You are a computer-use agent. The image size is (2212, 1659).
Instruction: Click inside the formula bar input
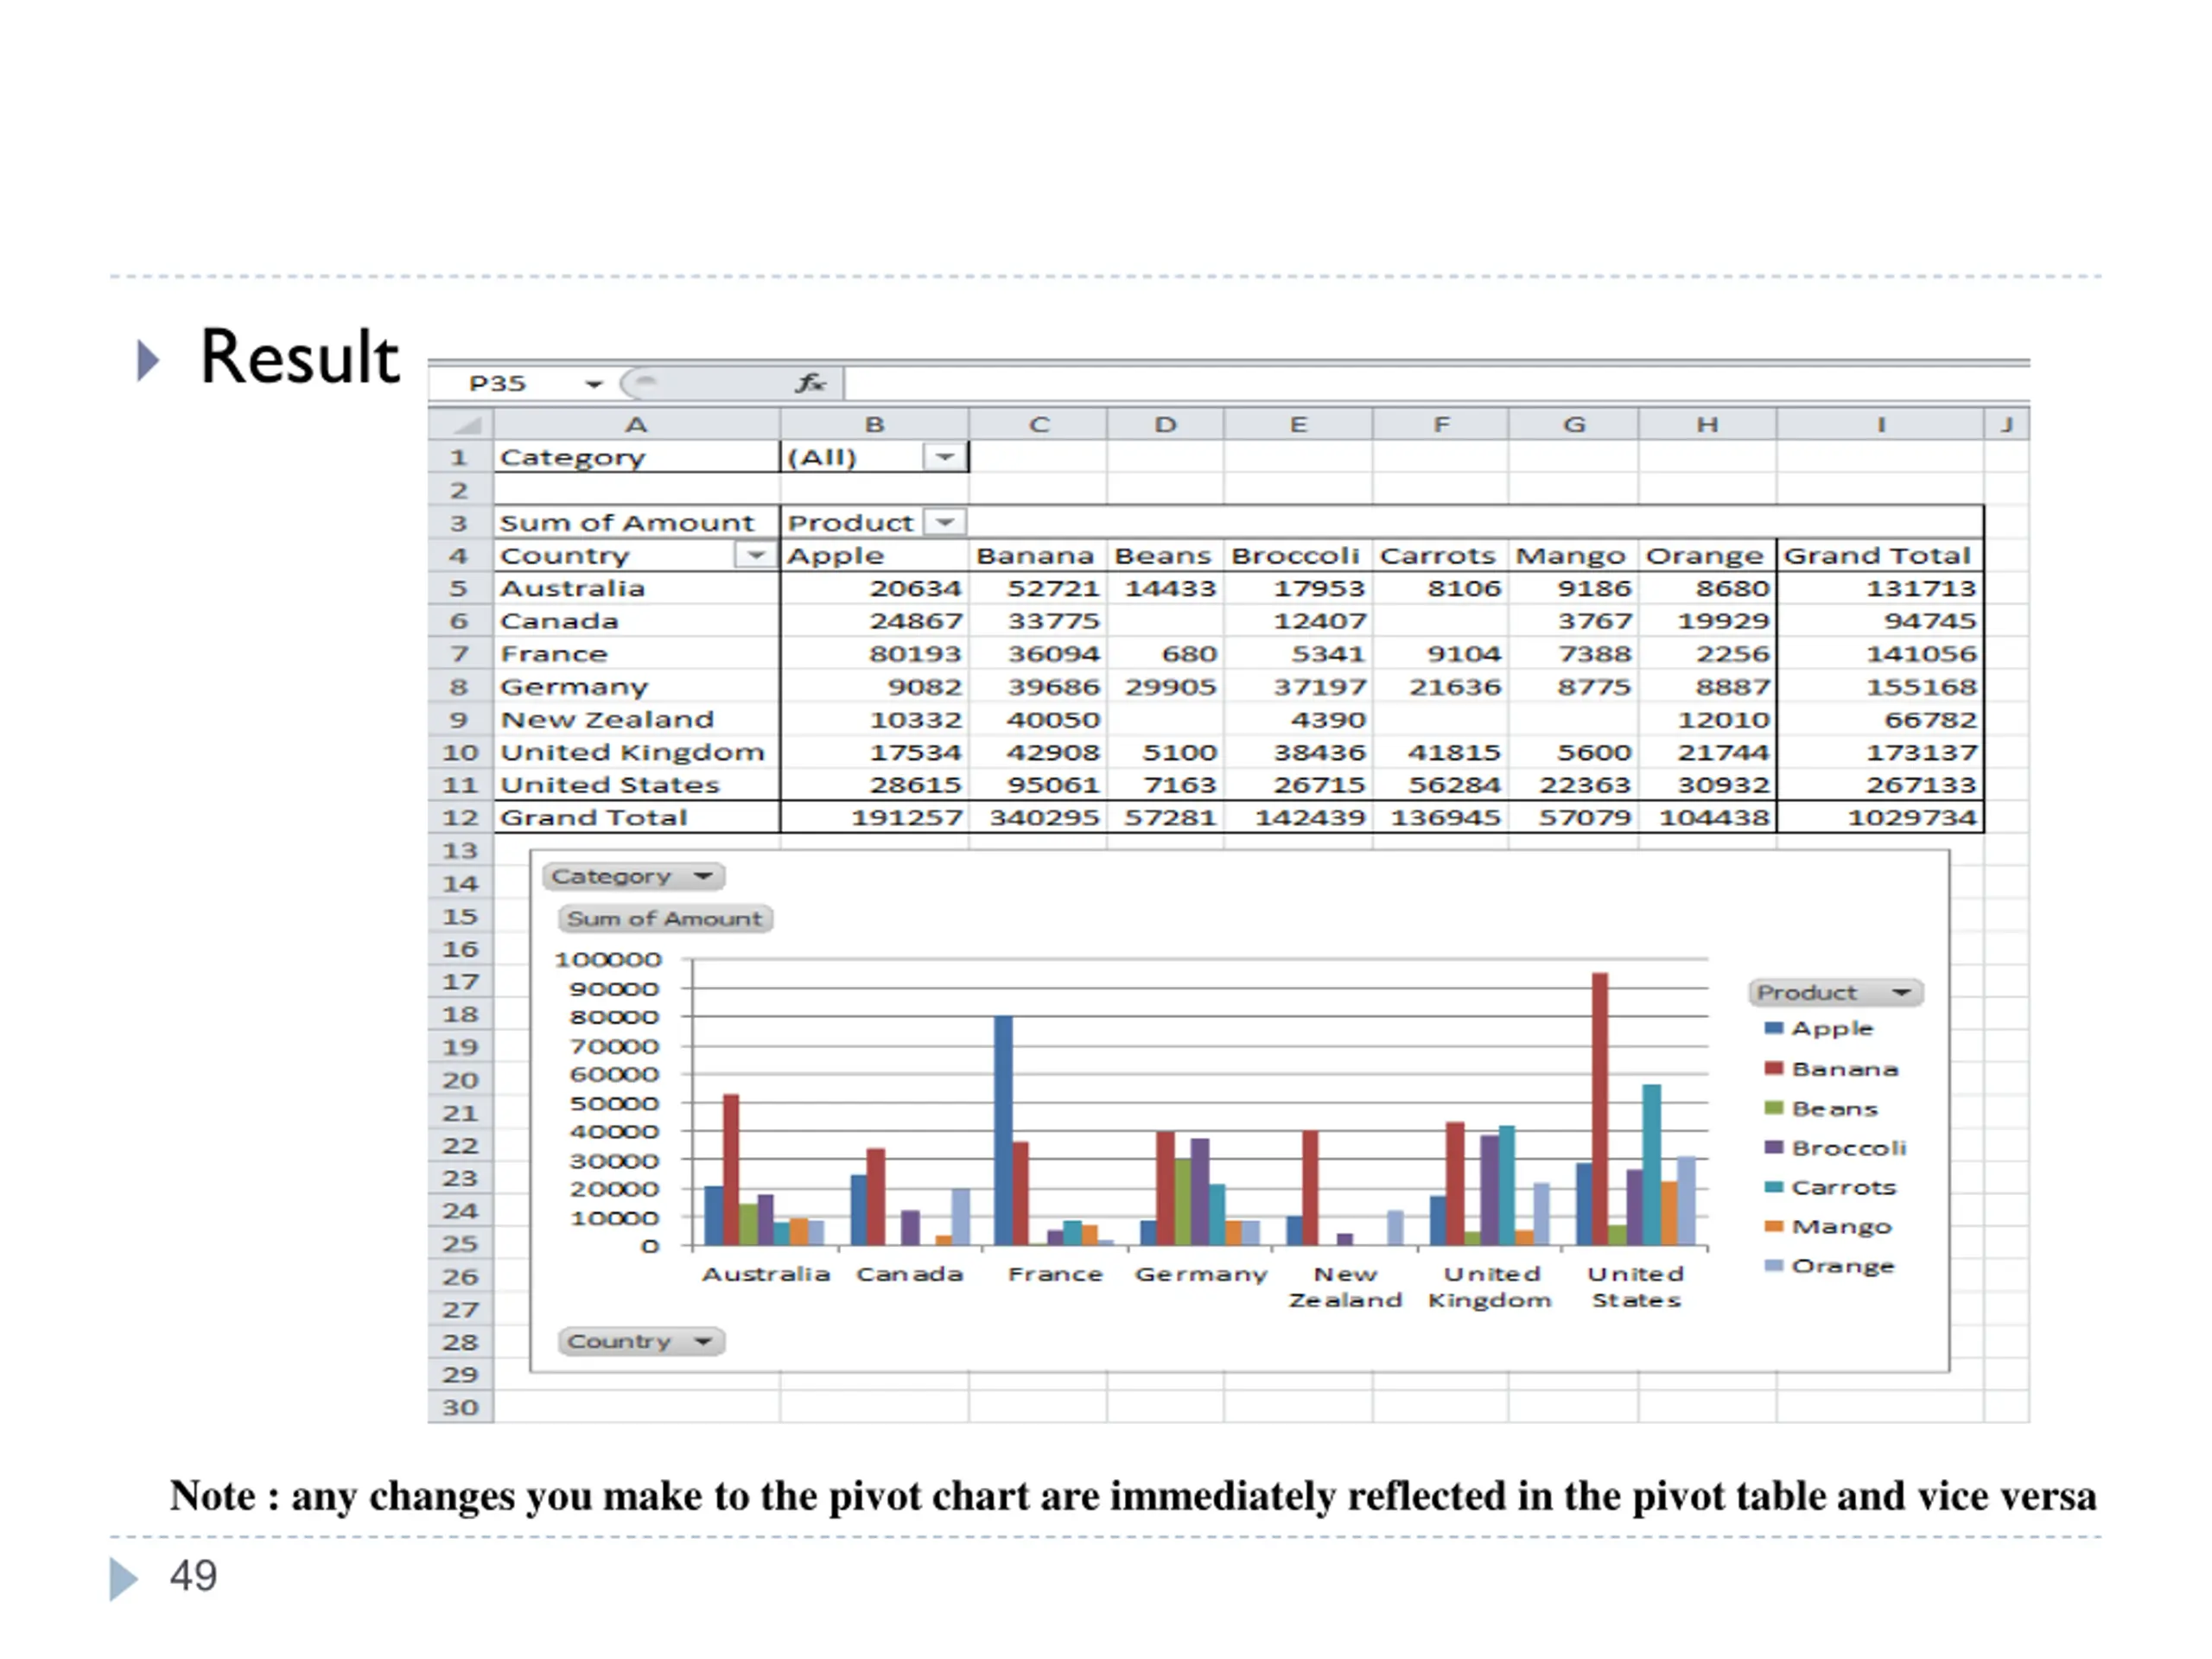(x=1437, y=383)
